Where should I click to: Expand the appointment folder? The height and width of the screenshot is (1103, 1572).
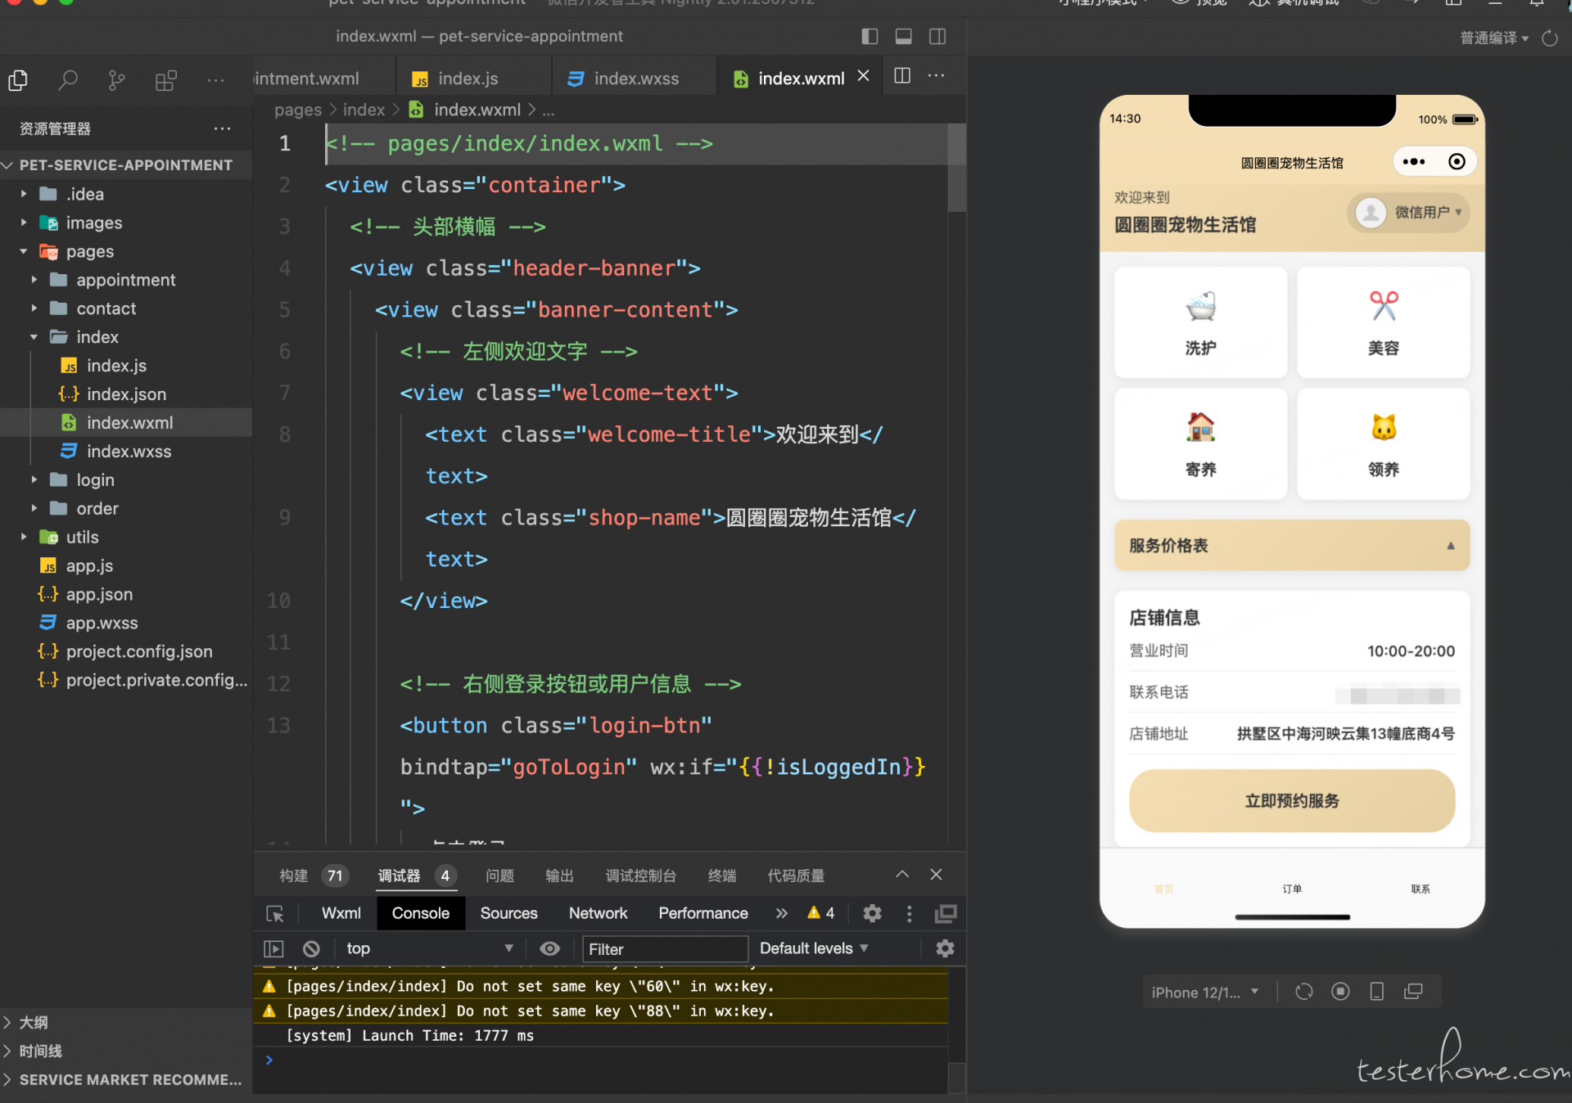[126, 280]
